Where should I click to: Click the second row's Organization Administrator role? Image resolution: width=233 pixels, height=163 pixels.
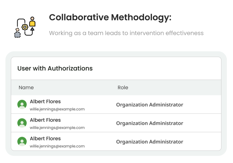(x=149, y=123)
